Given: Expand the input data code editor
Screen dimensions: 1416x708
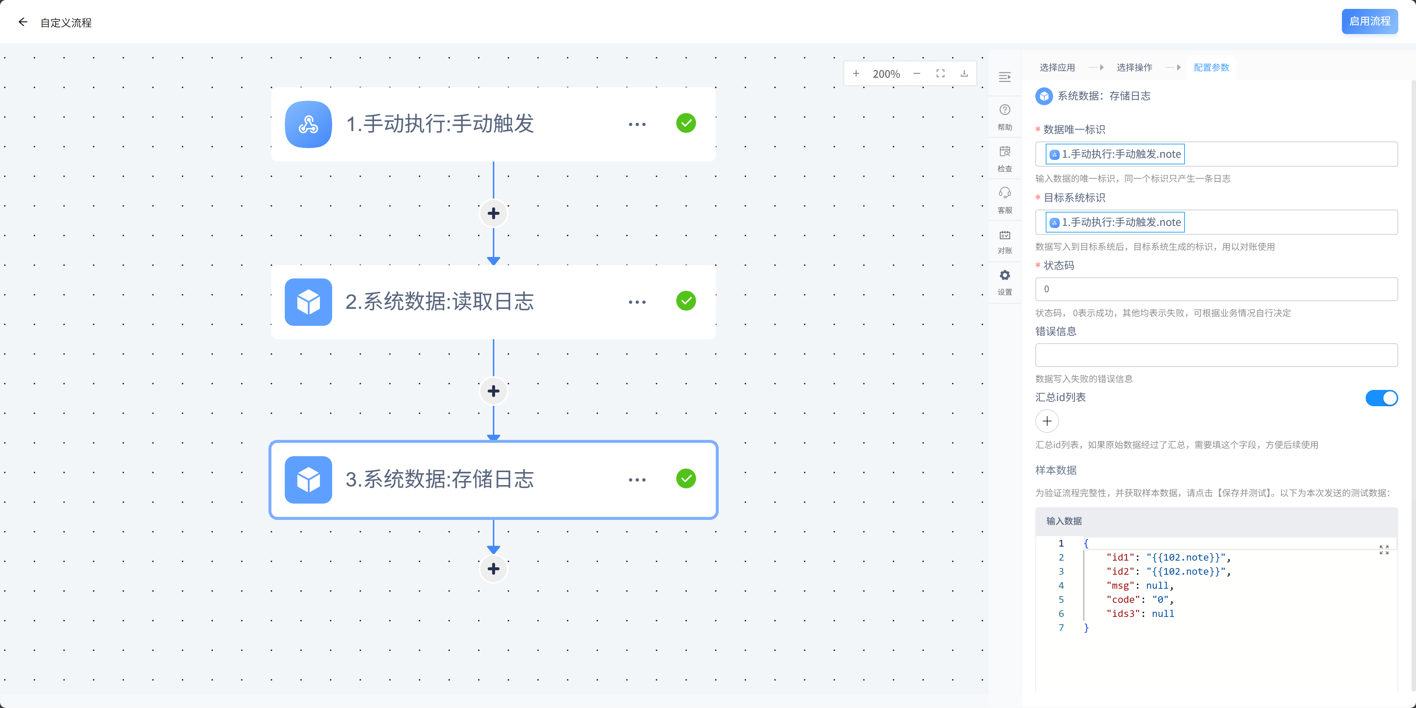Looking at the screenshot, I should coord(1383,550).
